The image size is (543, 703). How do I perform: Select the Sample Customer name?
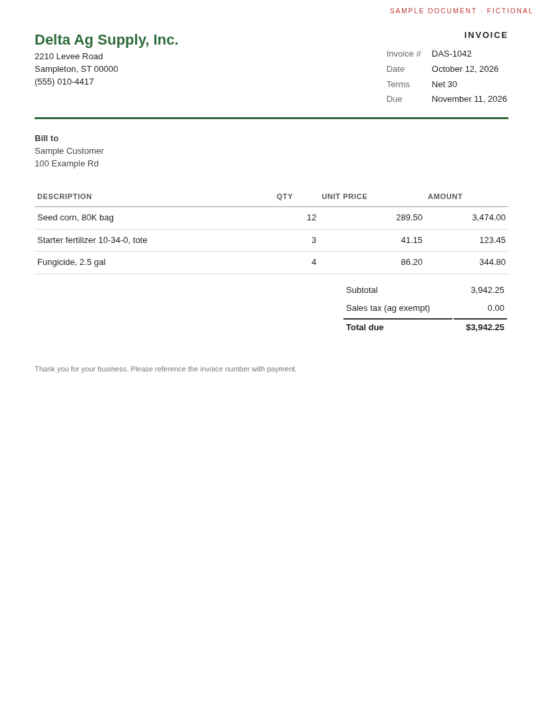(69, 150)
